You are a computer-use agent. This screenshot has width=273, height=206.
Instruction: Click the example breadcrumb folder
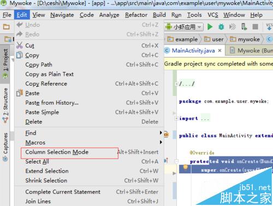[x=182, y=39]
